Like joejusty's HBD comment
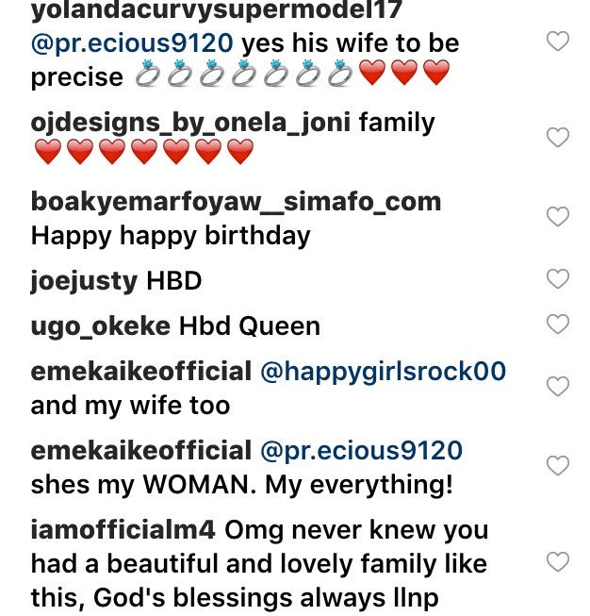Image resolution: width=590 pixels, height=616 pixels. [x=558, y=279]
